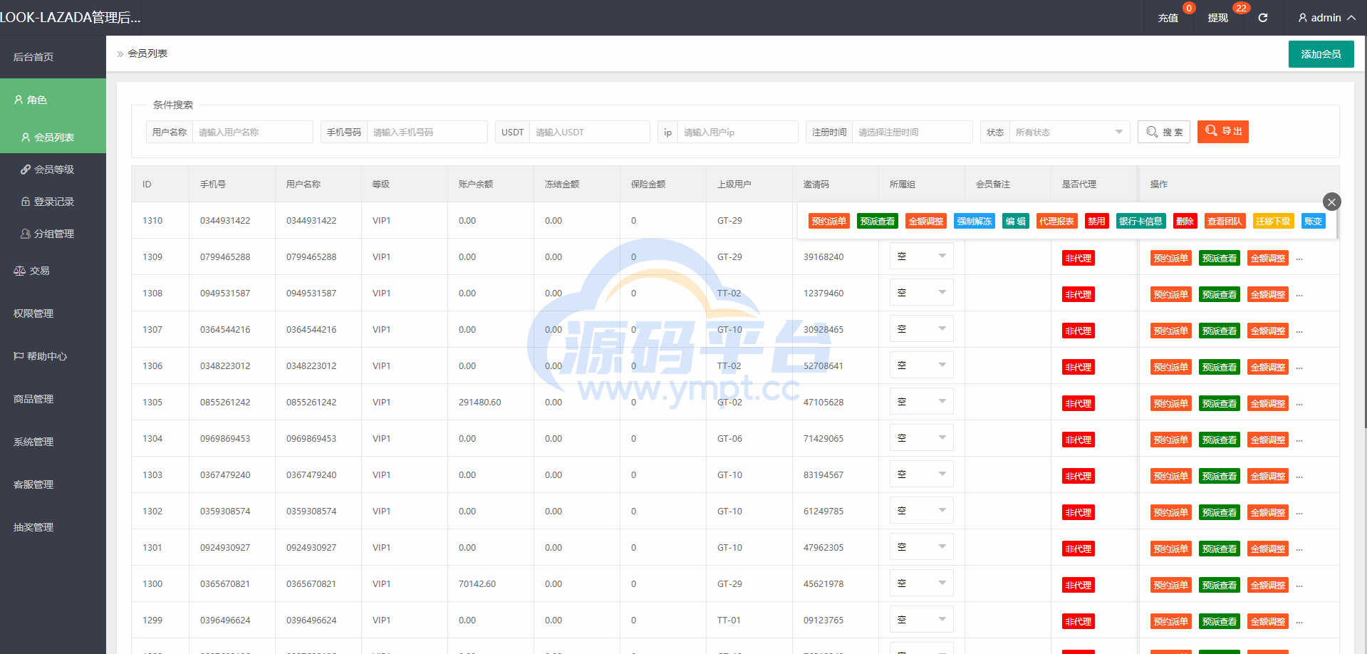Image resolution: width=1367 pixels, height=654 pixels.
Task: Click the refresh icon in the top bar
Action: pyautogui.click(x=1262, y=18)
